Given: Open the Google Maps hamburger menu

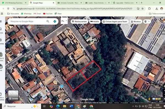Looking at the screenshot, I should click(1, 21).
